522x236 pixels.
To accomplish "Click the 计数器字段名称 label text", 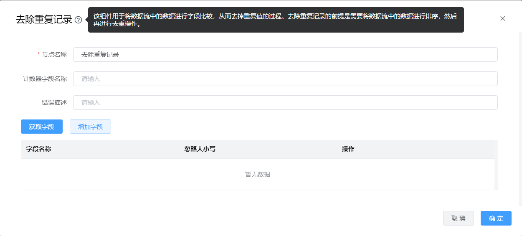I will (x=45, y=79).
